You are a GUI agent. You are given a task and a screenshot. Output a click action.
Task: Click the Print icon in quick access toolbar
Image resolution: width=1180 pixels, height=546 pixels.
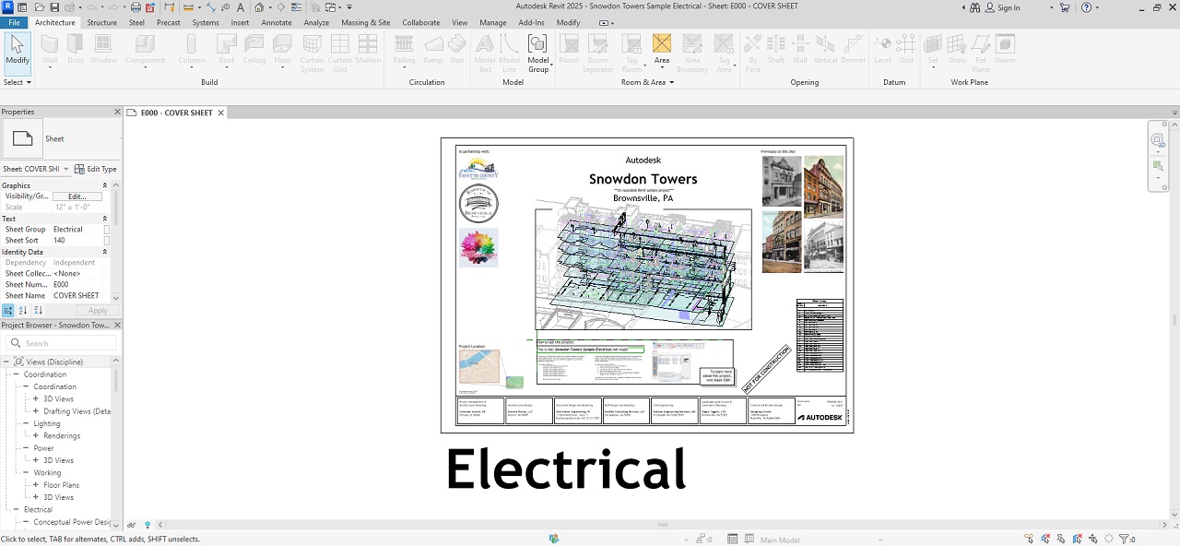pos(136,7)
